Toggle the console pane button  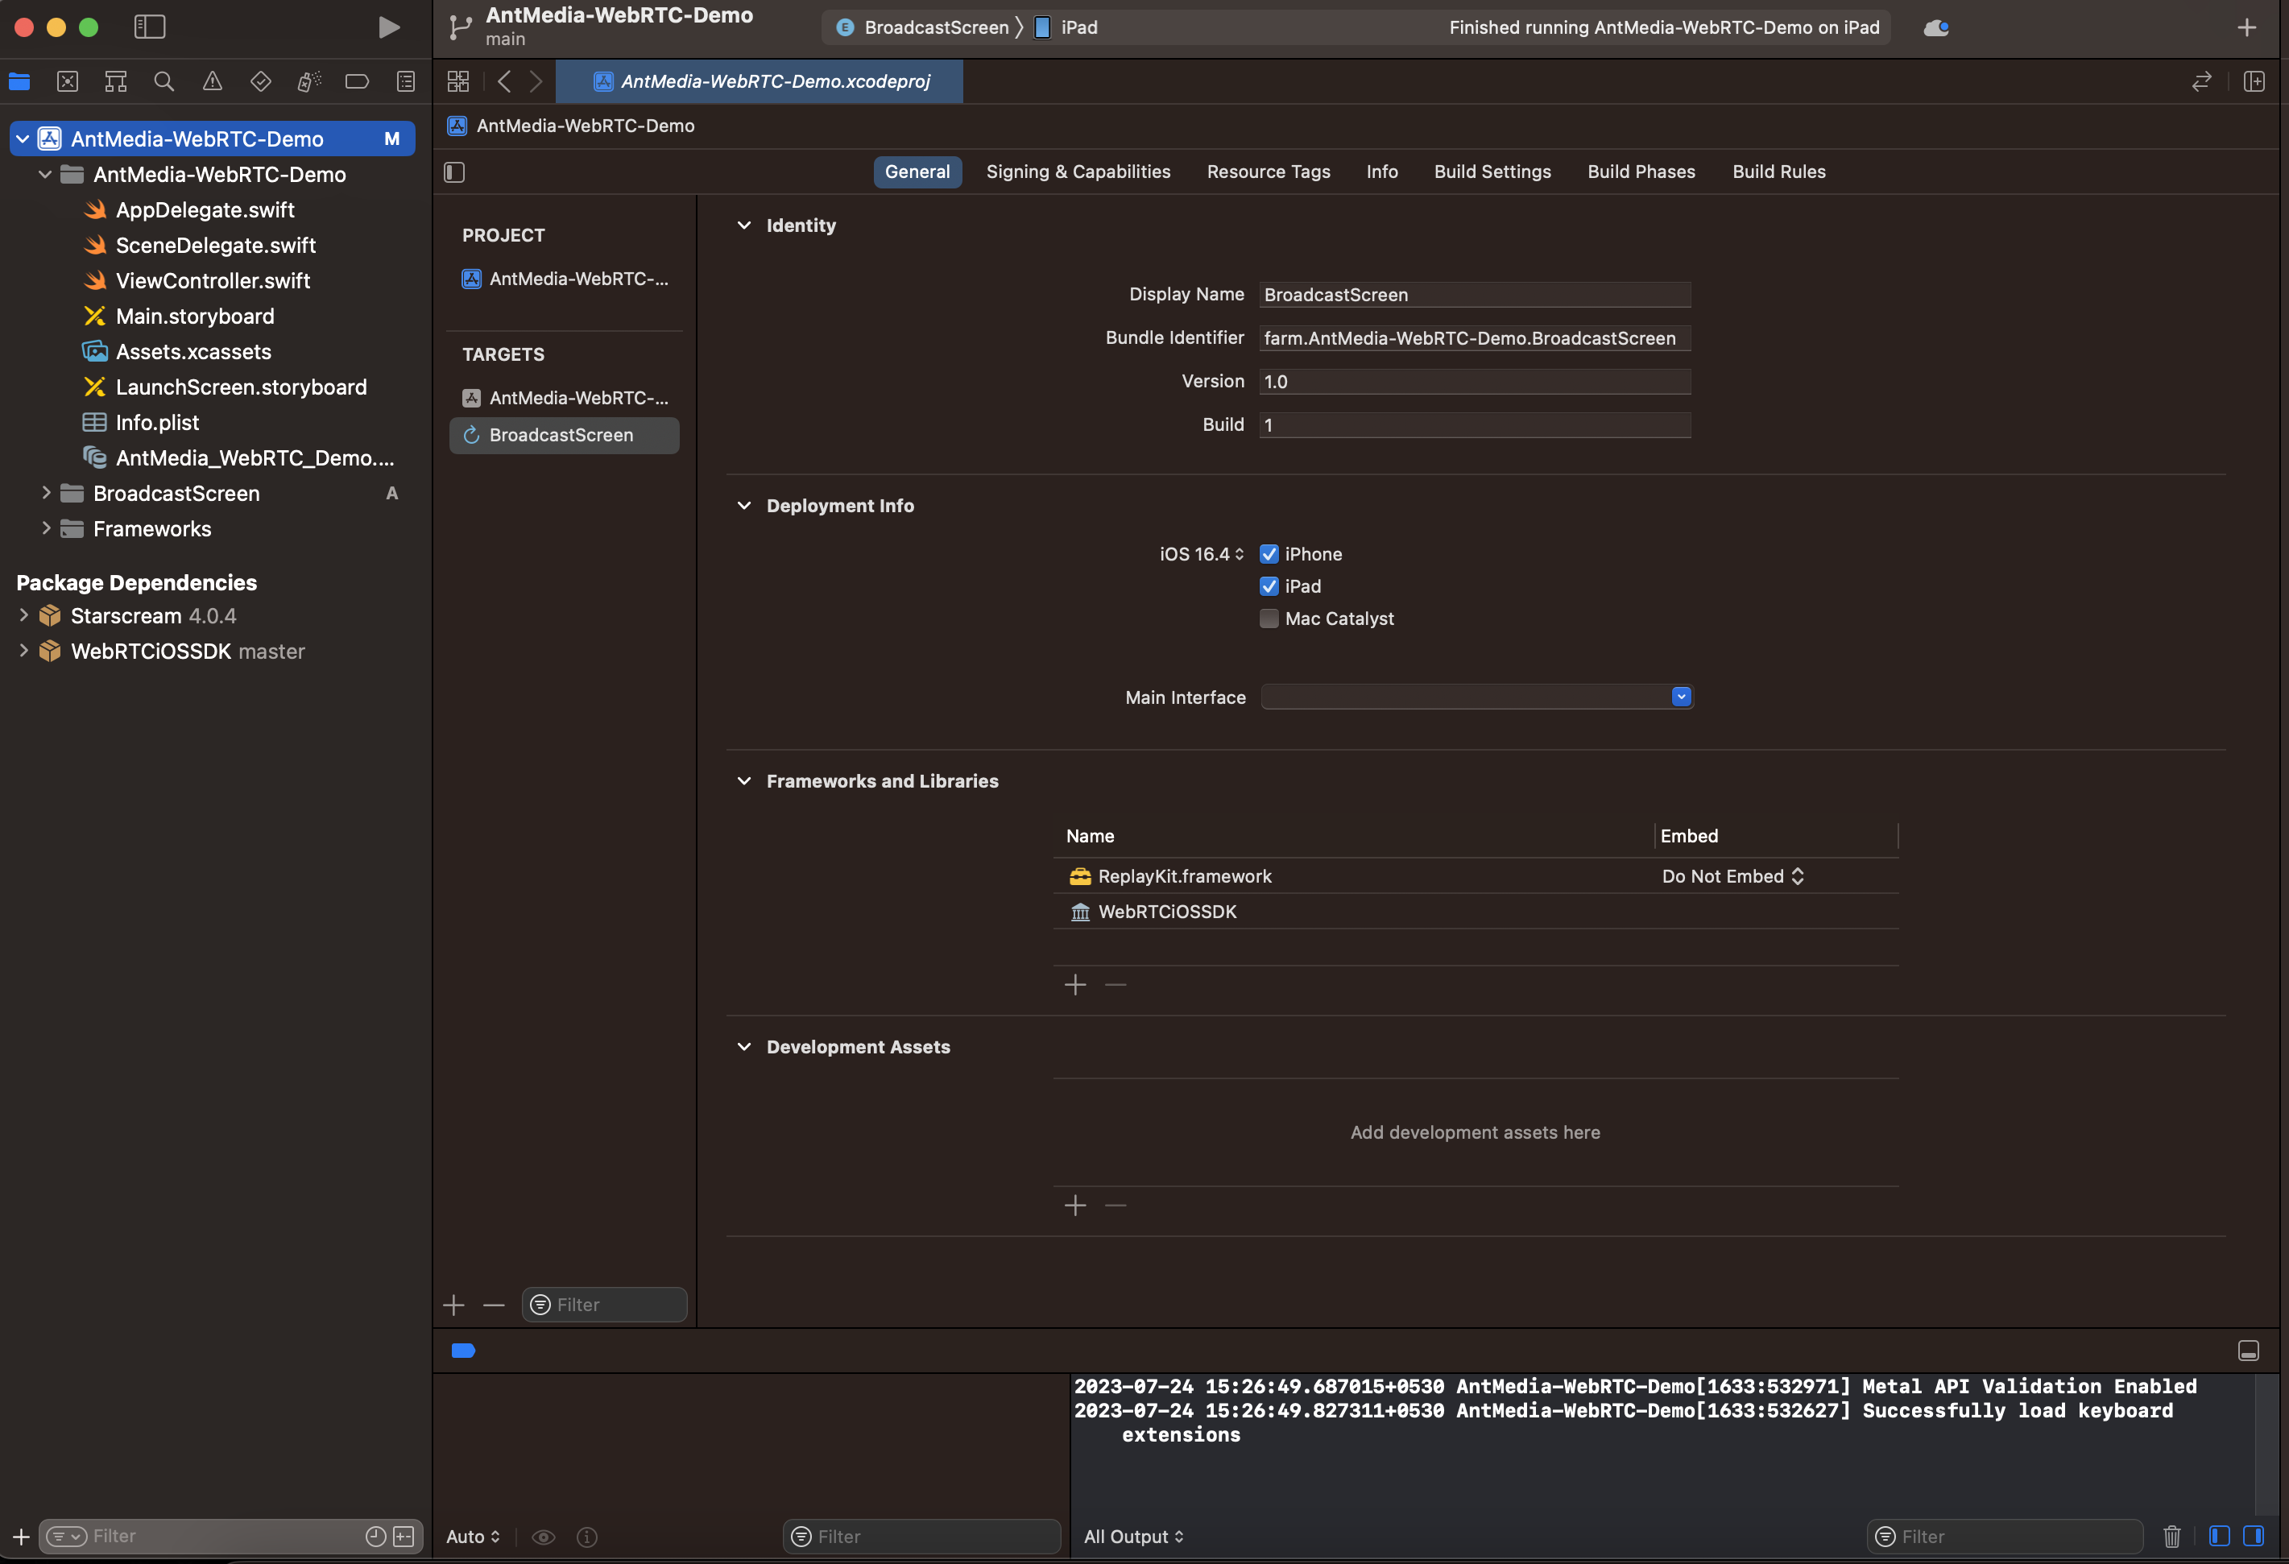2253,1537
